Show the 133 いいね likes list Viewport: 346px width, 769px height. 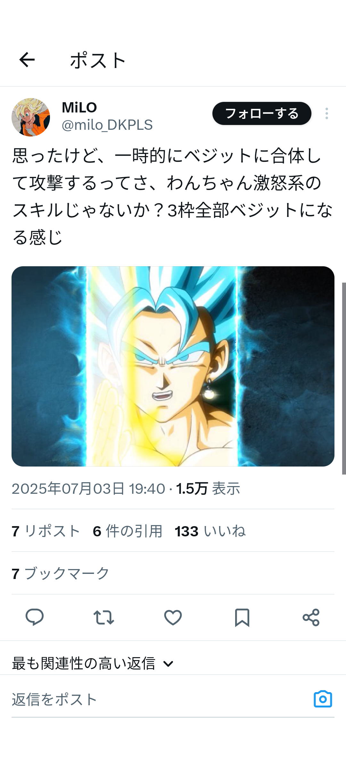point(210,531)
